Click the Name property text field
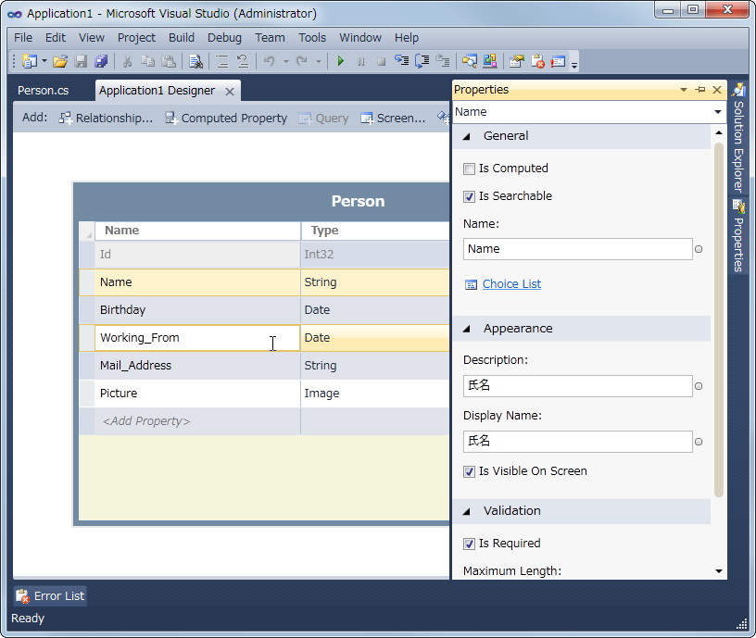The width and height of the screenshot is (756, 638). (577, 249)
